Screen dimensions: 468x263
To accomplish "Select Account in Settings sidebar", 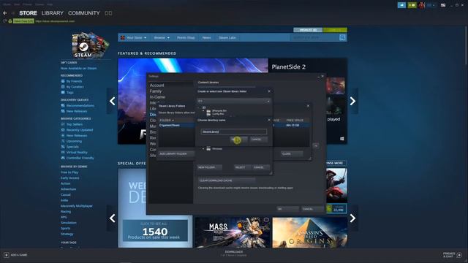I will coord(157,85).
